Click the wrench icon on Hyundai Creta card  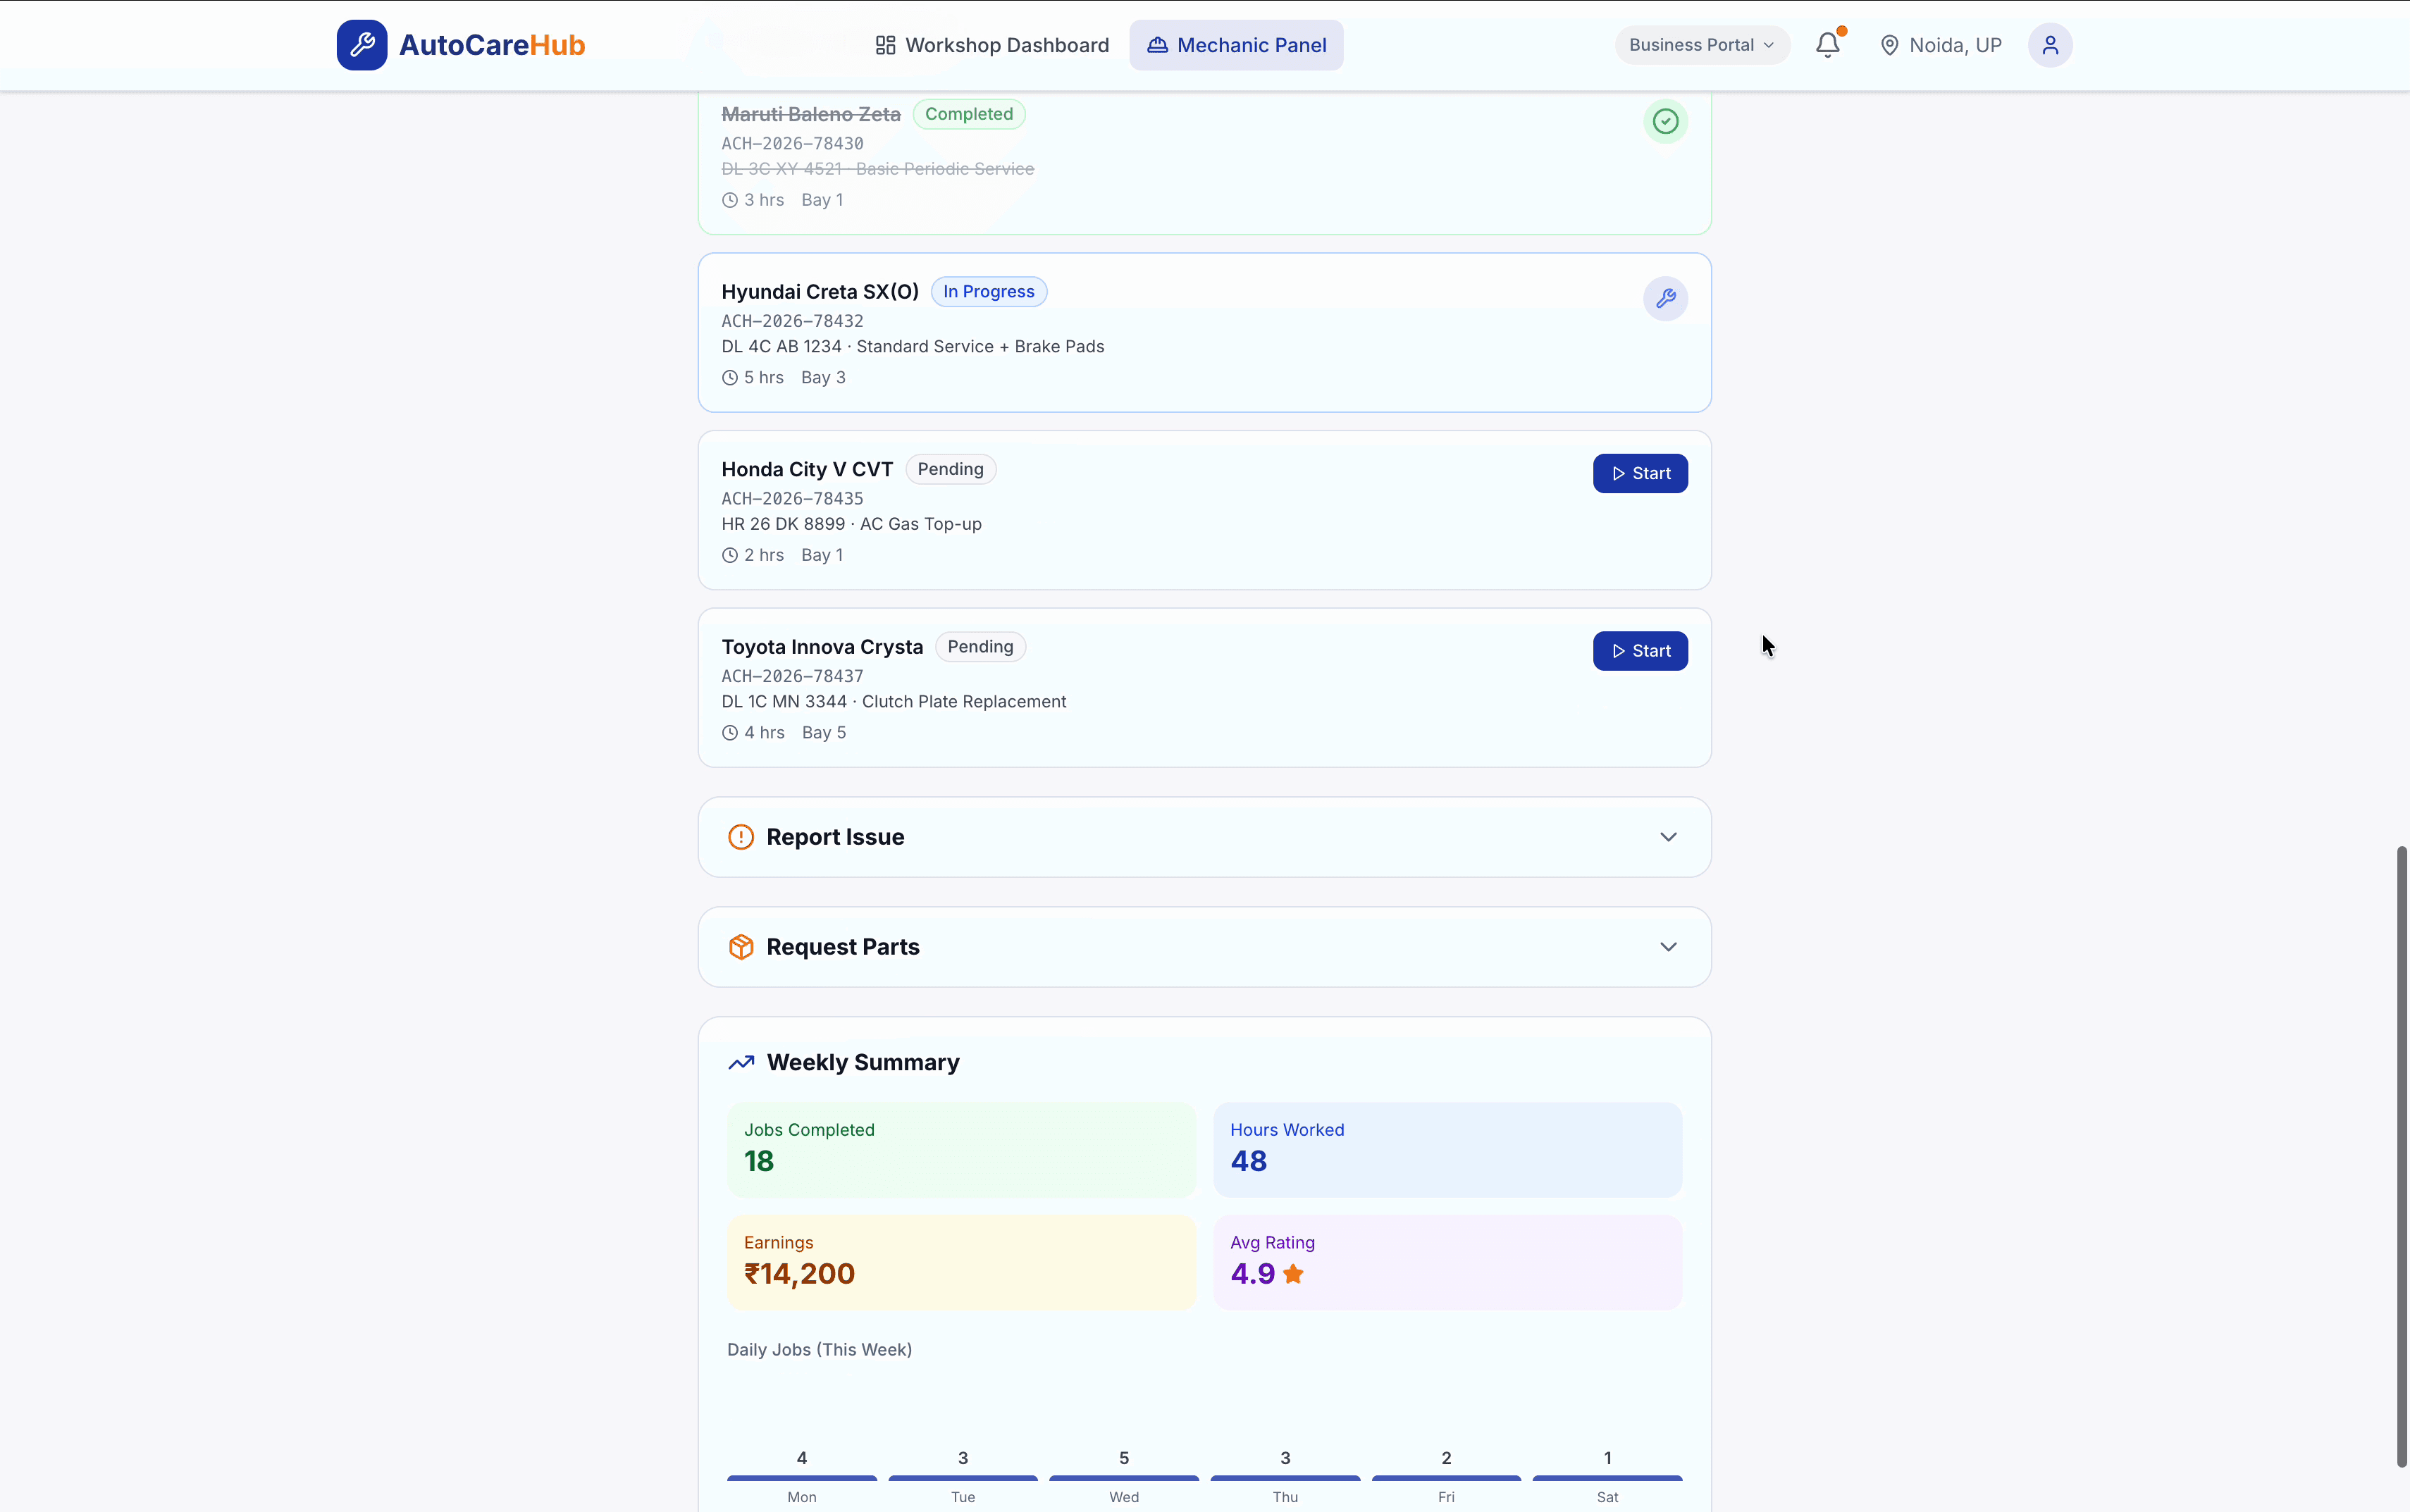pyautogui.click(x=1664, y=298)
